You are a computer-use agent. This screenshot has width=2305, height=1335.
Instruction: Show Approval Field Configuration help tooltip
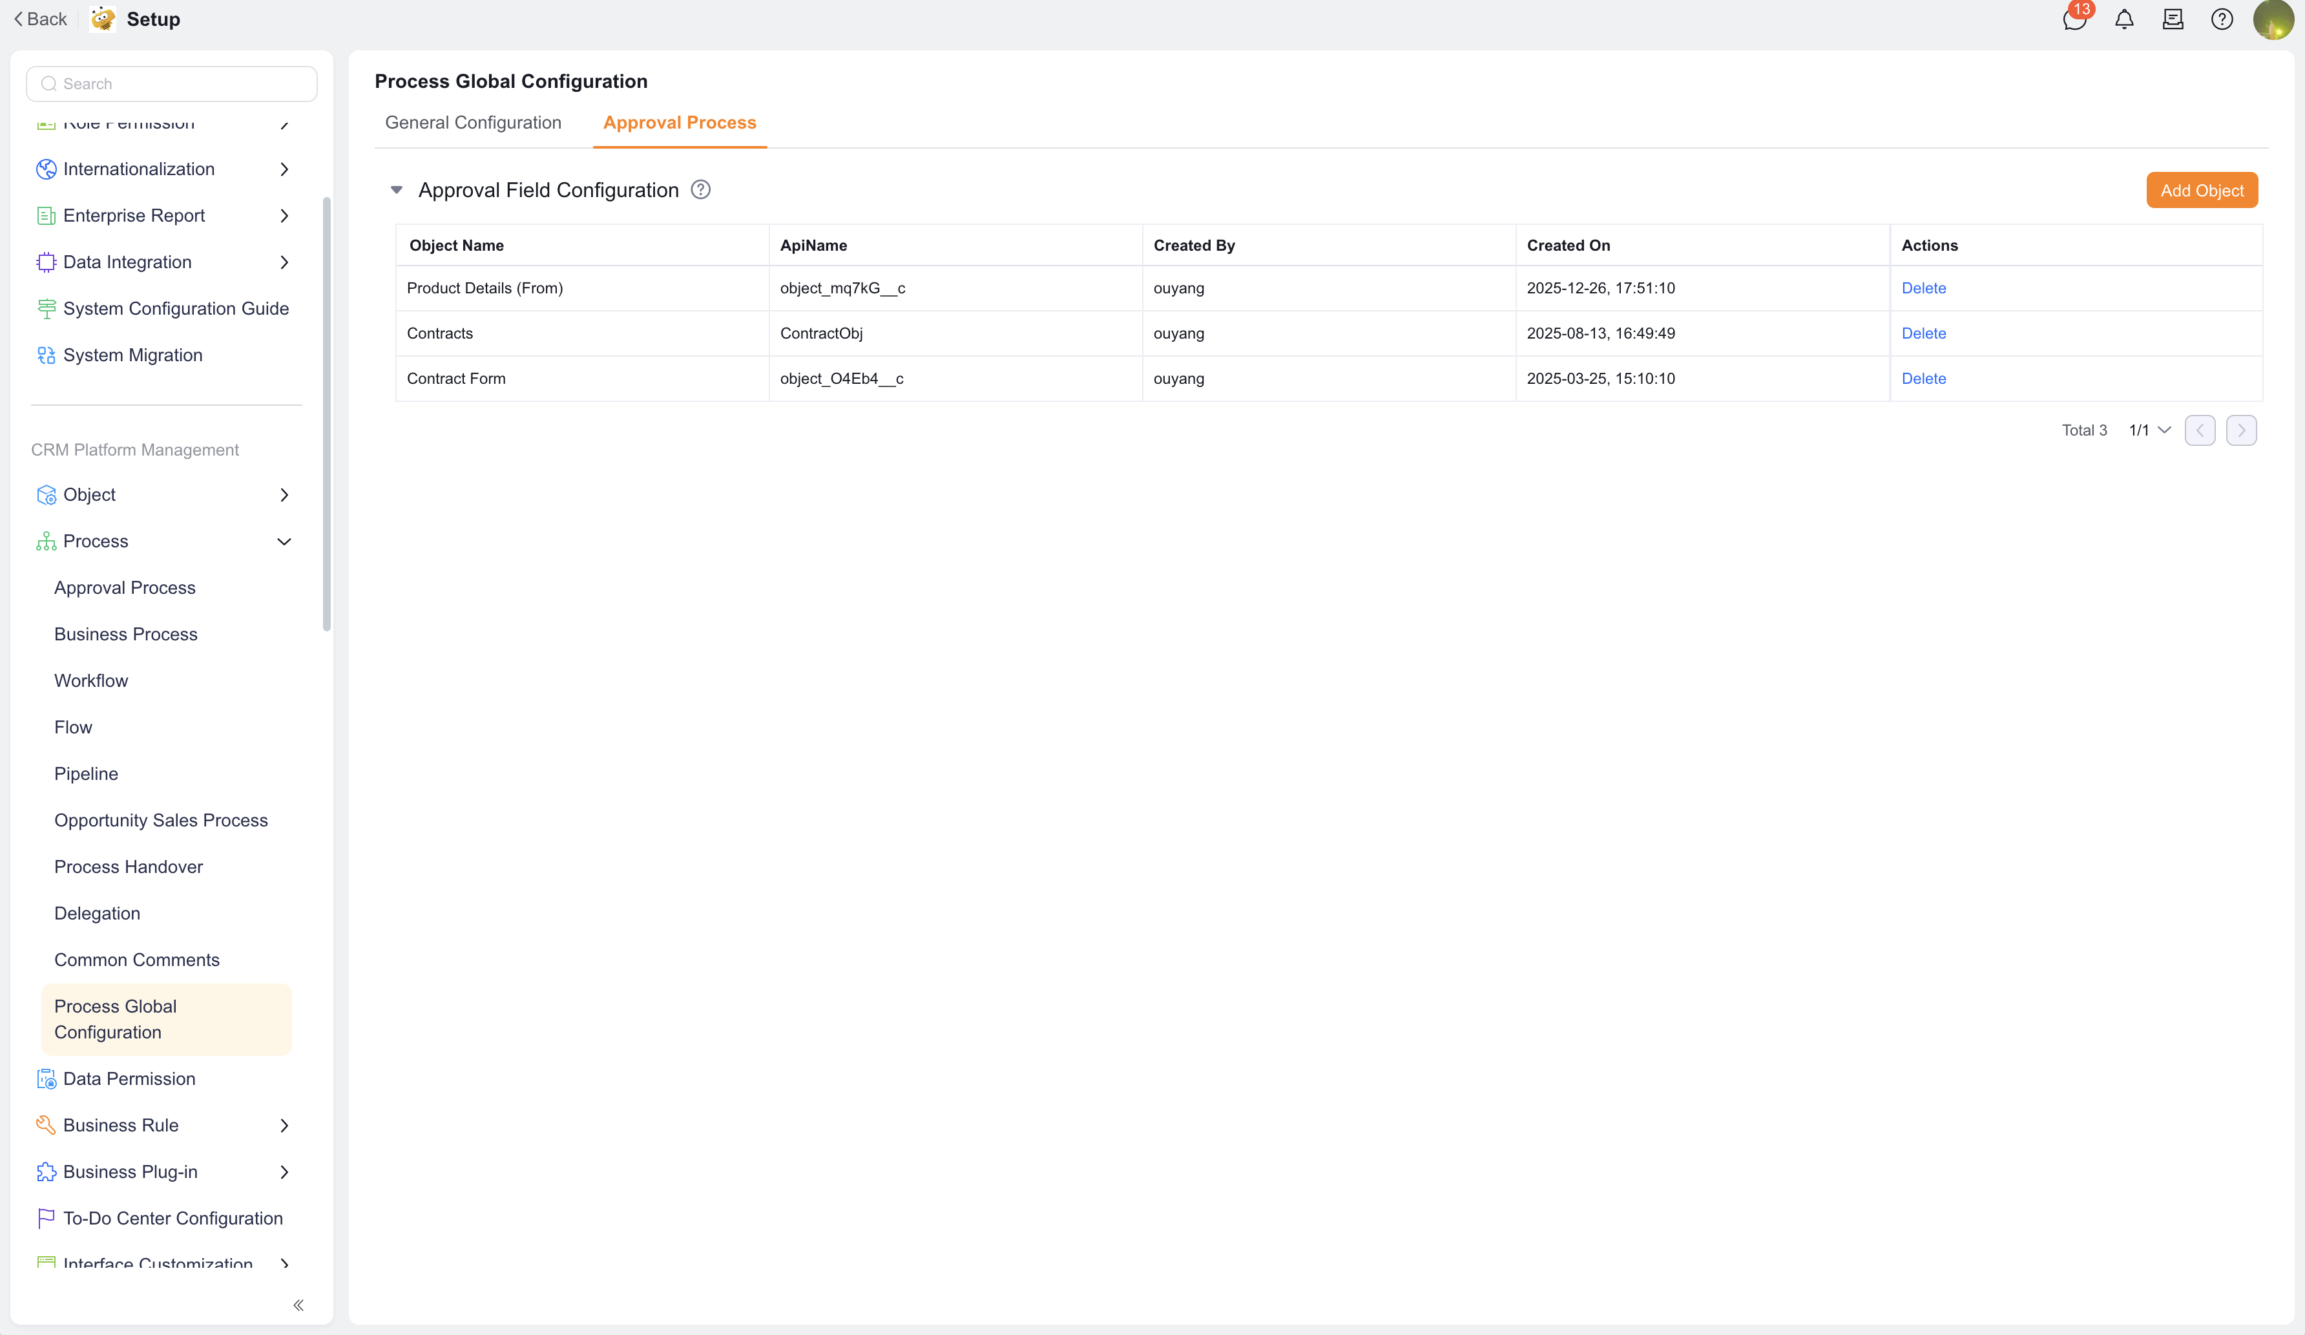coord(701,189)
